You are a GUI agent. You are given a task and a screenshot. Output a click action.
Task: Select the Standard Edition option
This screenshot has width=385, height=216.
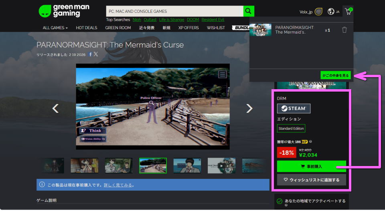coord(291,128)
